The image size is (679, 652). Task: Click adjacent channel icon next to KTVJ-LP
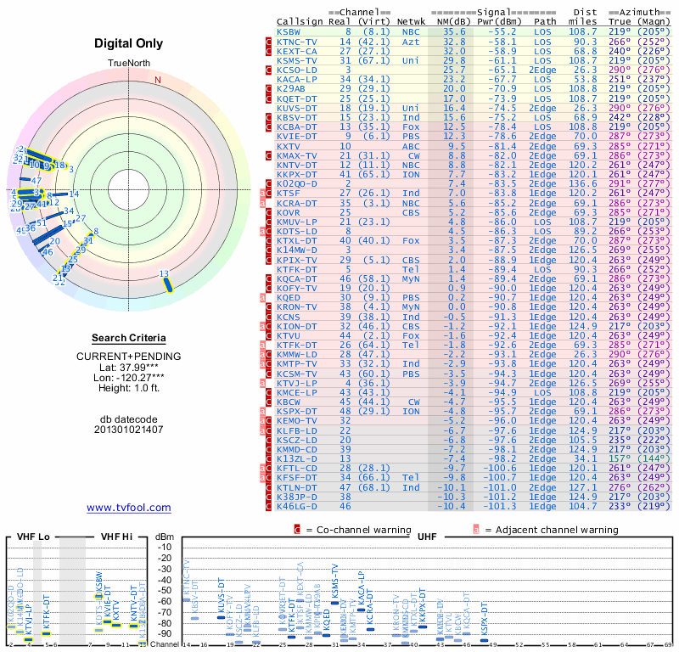pyautogui.click(x=264, y=383)
